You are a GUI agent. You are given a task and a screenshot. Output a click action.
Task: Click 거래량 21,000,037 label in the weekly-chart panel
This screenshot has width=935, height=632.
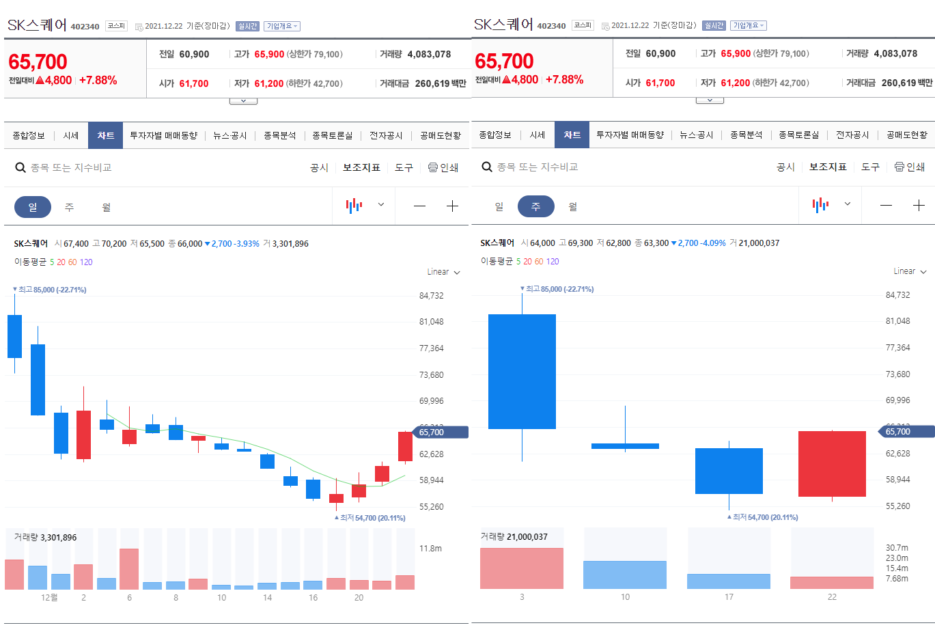point(514,537)
